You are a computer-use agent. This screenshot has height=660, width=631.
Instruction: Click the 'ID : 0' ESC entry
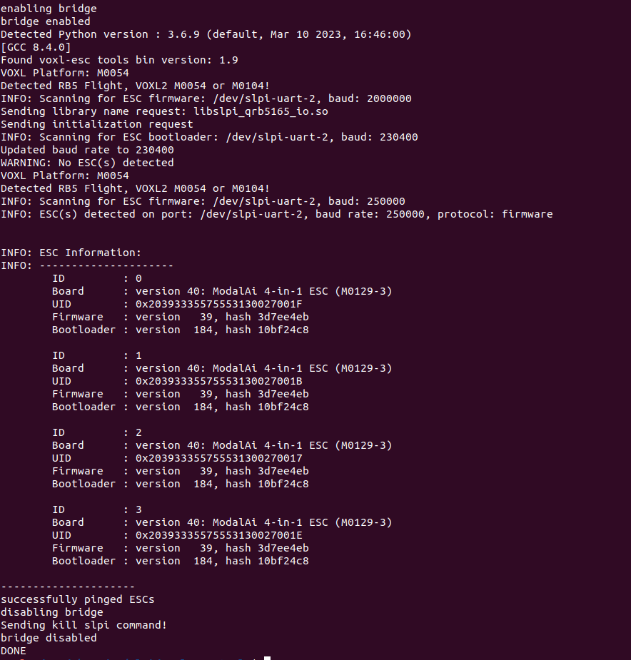[97, 278]
